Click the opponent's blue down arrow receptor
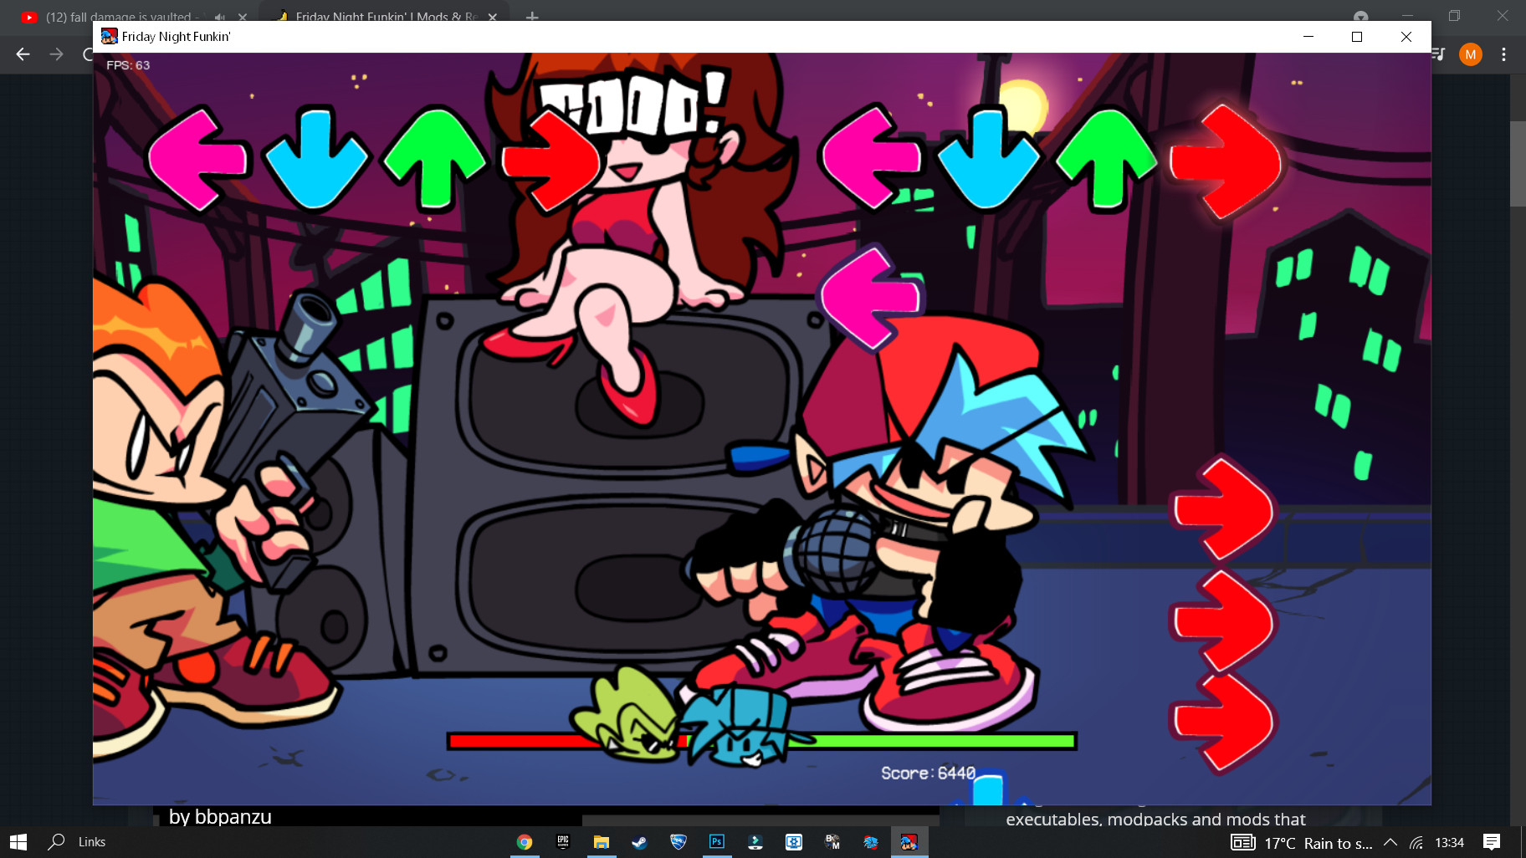Image resolution: width=1526 pixels, height=858 pixels. [x=315, y=157]
